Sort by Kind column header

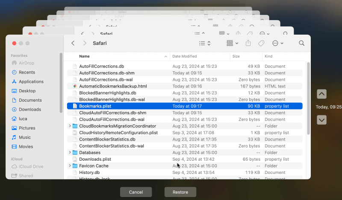[268, 56]
